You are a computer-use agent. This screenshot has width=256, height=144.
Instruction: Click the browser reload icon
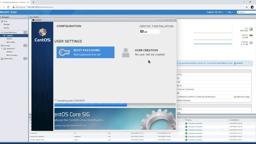tap(8, 7)
